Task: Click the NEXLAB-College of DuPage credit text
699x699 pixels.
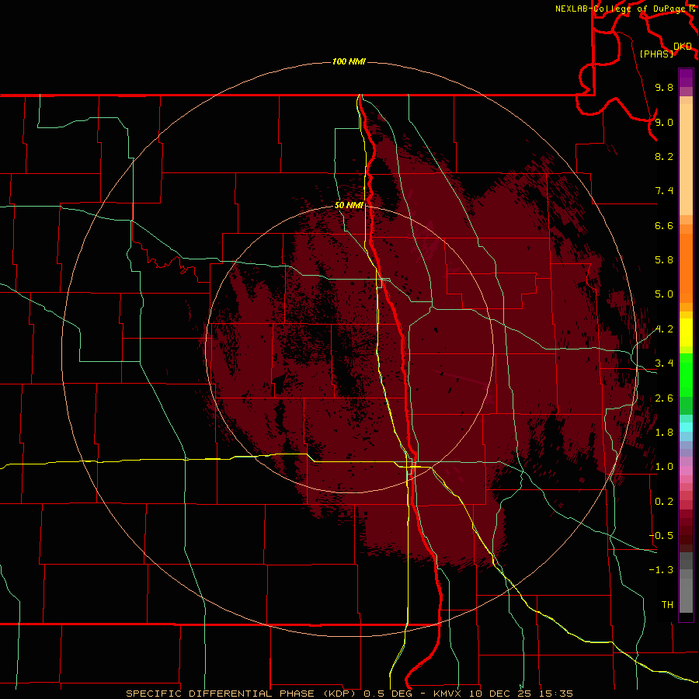Action: tap(620, 9)
